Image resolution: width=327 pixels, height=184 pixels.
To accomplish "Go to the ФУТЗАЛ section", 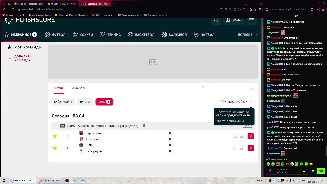I will coord(204,34).
